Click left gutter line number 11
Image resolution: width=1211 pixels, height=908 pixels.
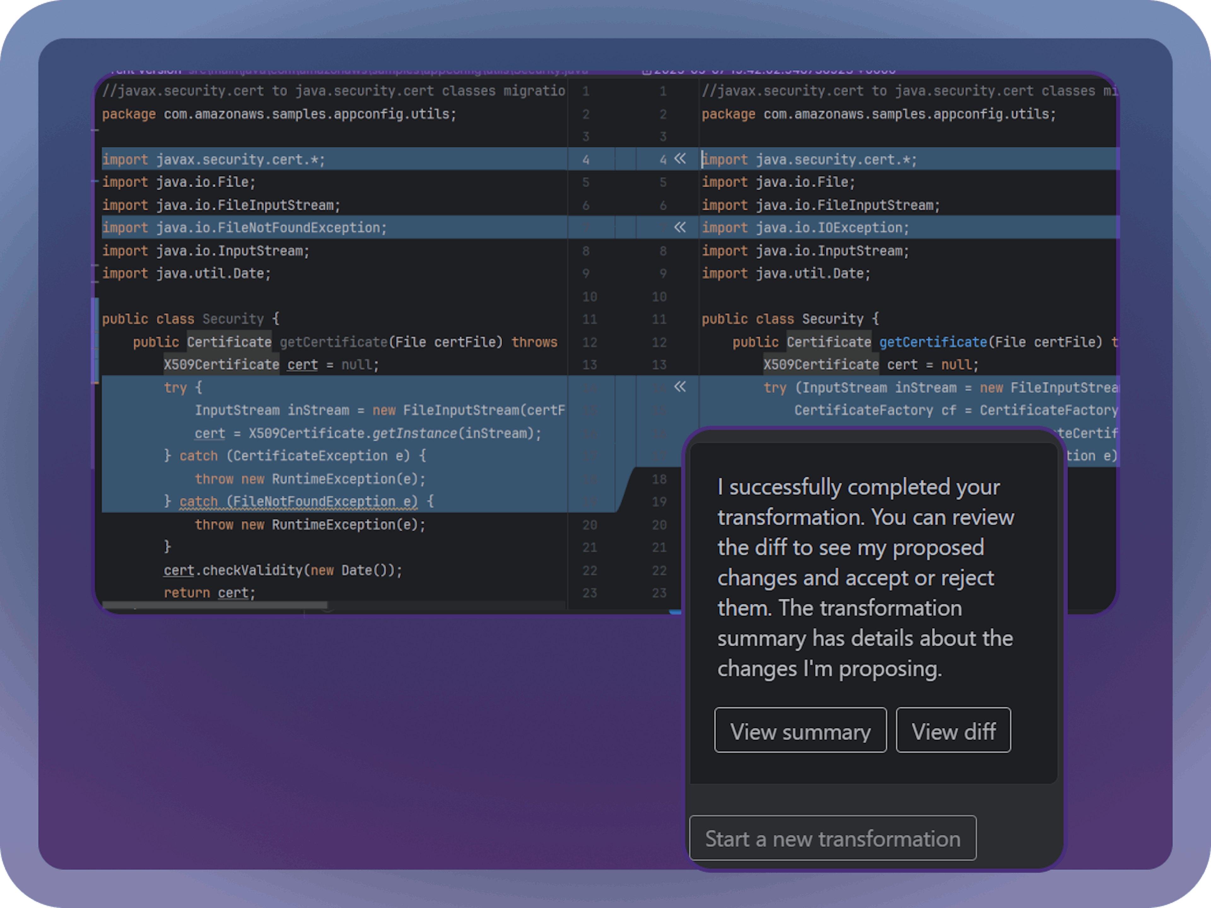tap(589, 319)
